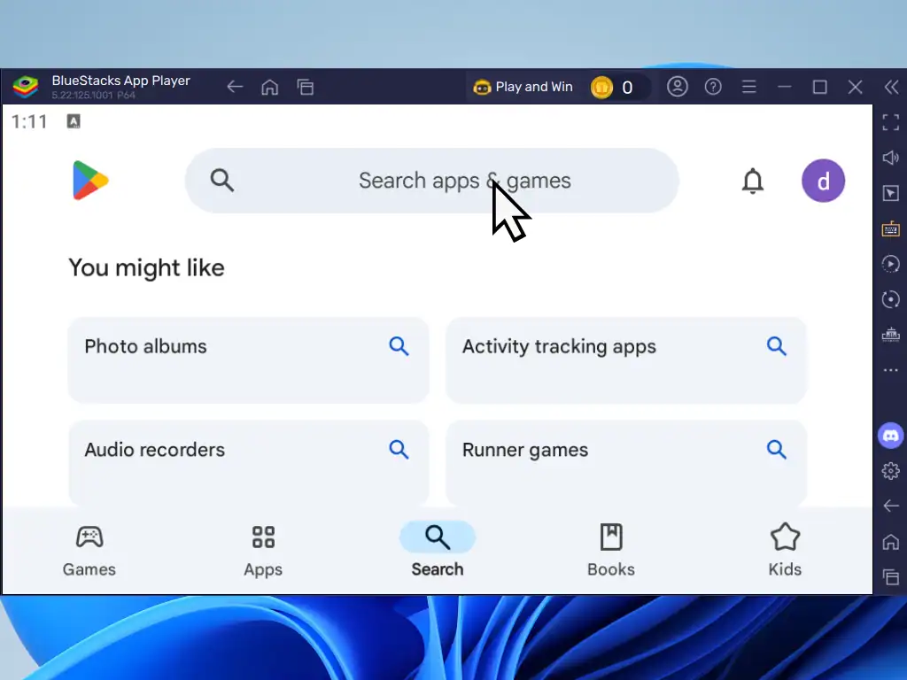Open the purple account avatar
Screen dimensions: 907x680
pos(823,182)
